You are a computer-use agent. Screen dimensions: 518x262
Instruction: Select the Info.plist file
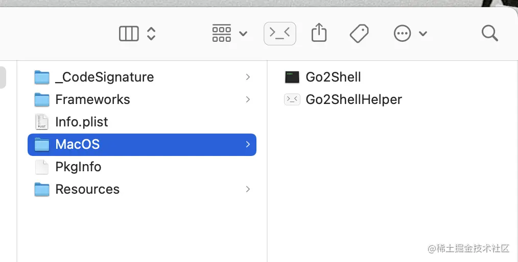coord(82,122)
